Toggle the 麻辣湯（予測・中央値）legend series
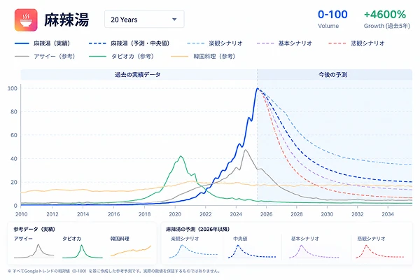Image resolution: width=420 pixels, height=280 pixels. point(129,43)
